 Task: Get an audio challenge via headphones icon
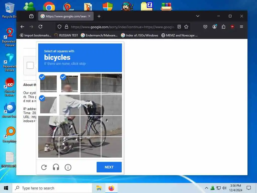[x=56, y=167]
